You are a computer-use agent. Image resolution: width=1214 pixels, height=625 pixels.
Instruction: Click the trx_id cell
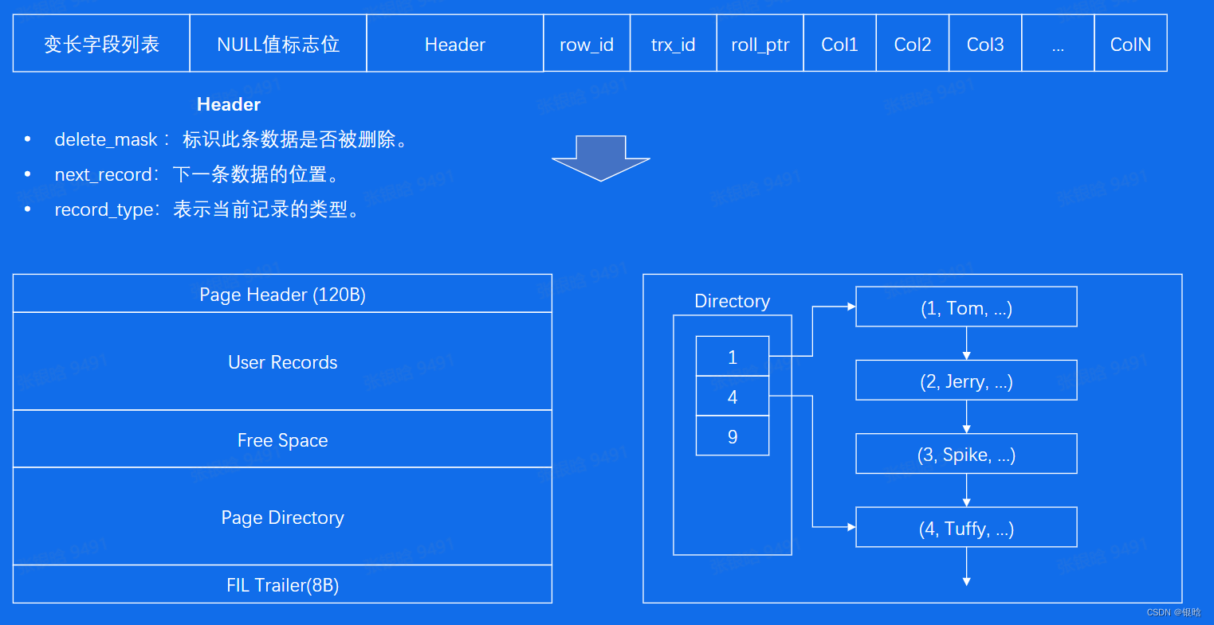coord(674,44)
